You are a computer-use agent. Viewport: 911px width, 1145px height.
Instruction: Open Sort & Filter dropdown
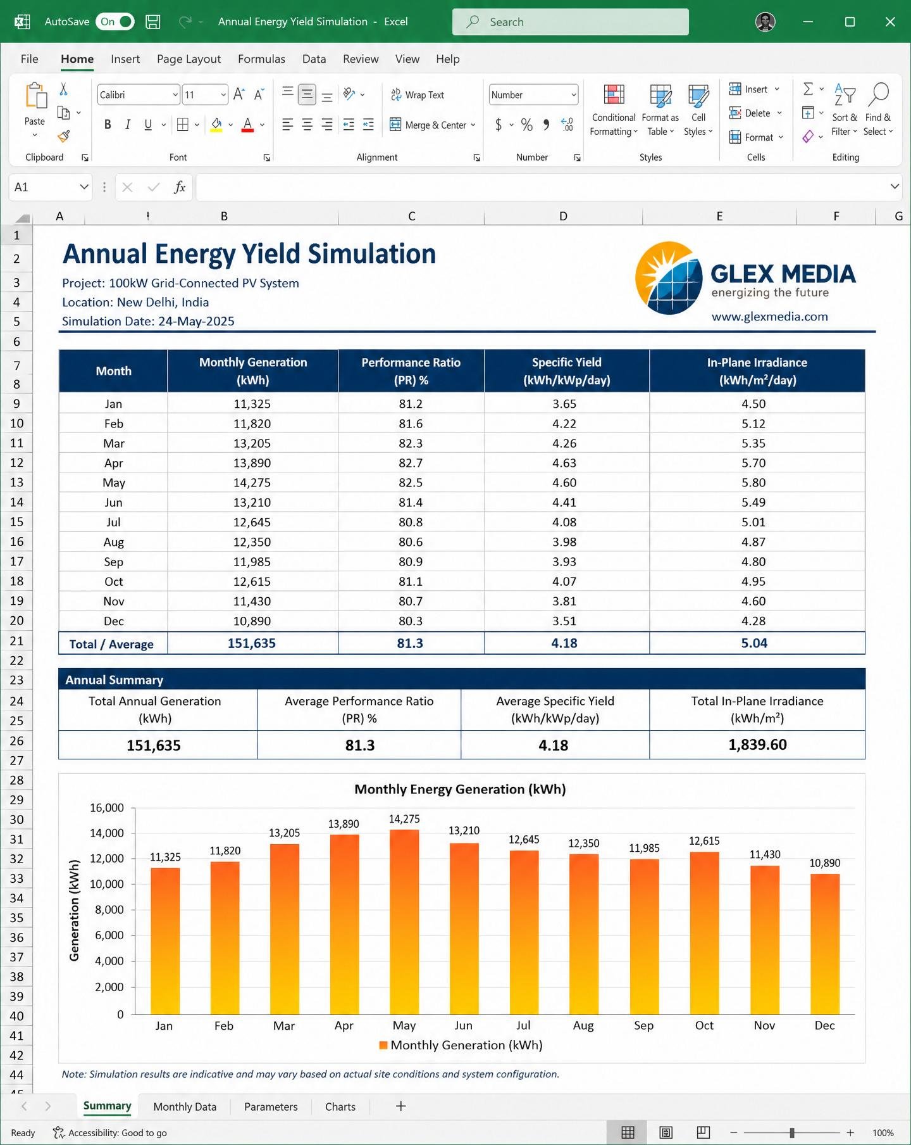point(845,110)
